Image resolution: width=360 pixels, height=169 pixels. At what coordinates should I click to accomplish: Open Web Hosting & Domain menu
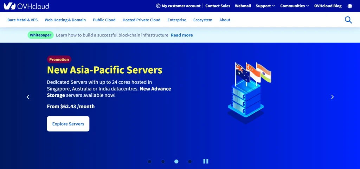coord(65,20)
